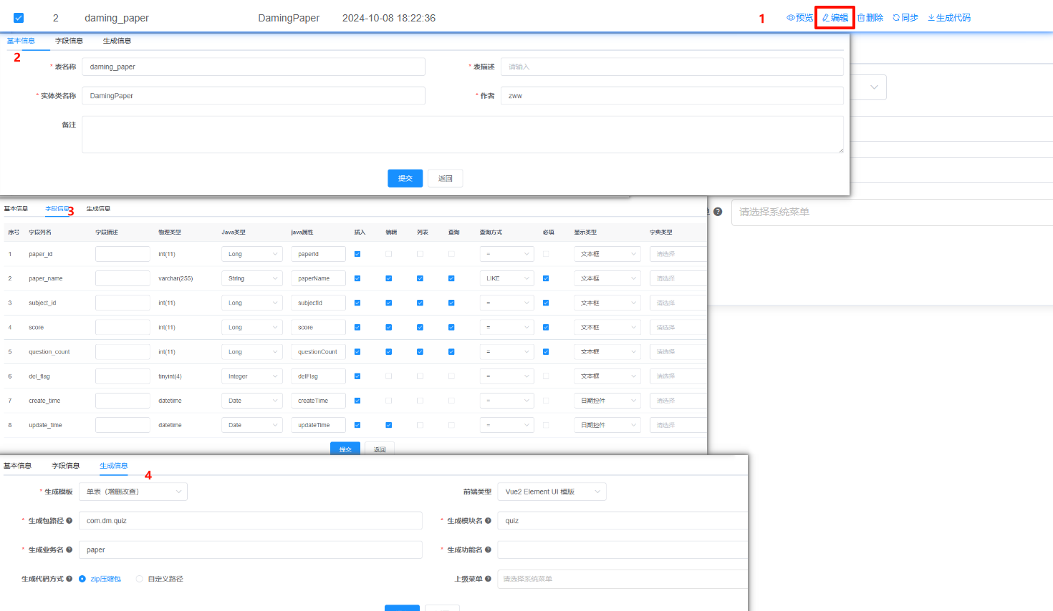Open 字段信息 tab above 生成模板 form

pyautogui.click(x=65, y=466)
